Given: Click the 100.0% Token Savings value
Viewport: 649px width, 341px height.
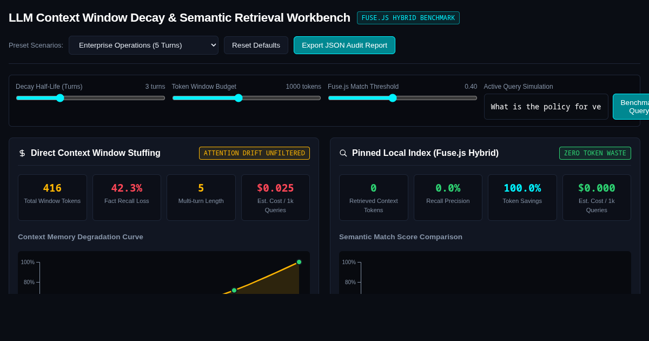Looking at the screenshot, I should coord(522,188).
